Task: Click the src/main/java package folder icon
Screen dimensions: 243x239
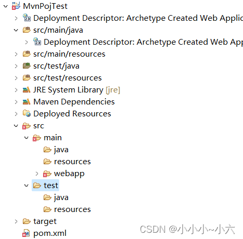Action: pos(26,30)
